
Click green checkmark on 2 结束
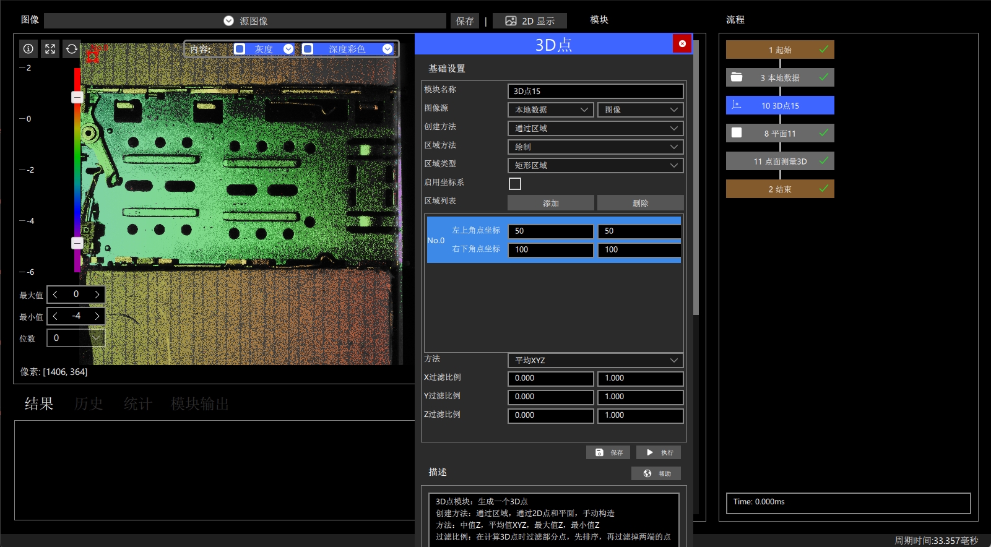click(x=824, y=189)
